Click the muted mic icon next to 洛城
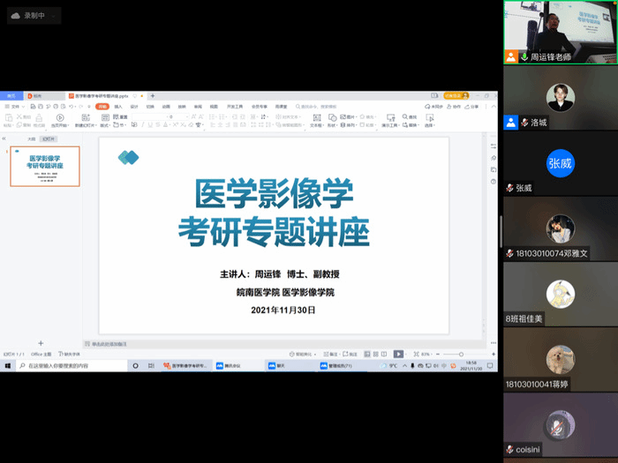Viewport: 618px width, 463px height. pyautogui.click(x=524, y=122)
